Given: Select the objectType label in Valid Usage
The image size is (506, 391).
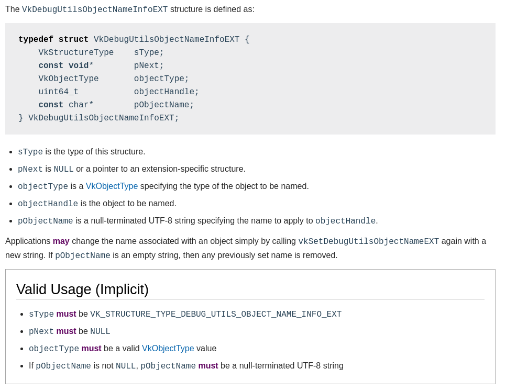Looking at the screenshot, I should 53,349.
